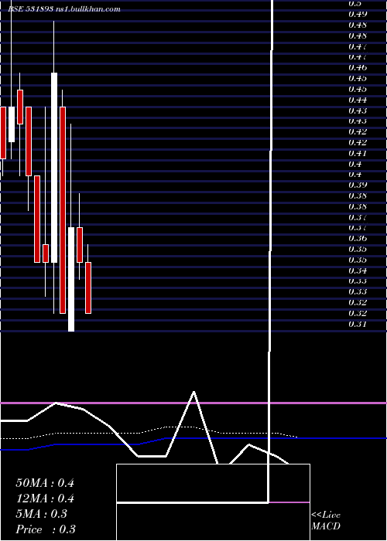387x541 pixels.
Task: Click the 0.31 price axis label
Action: (358, 324)
